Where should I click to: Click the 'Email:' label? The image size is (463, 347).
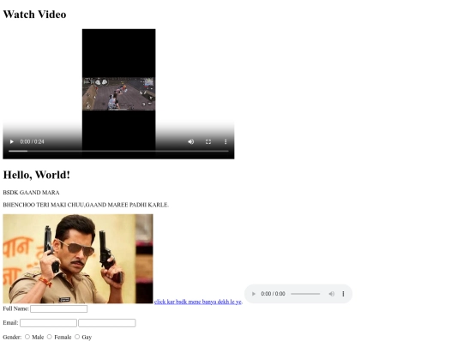10,323
